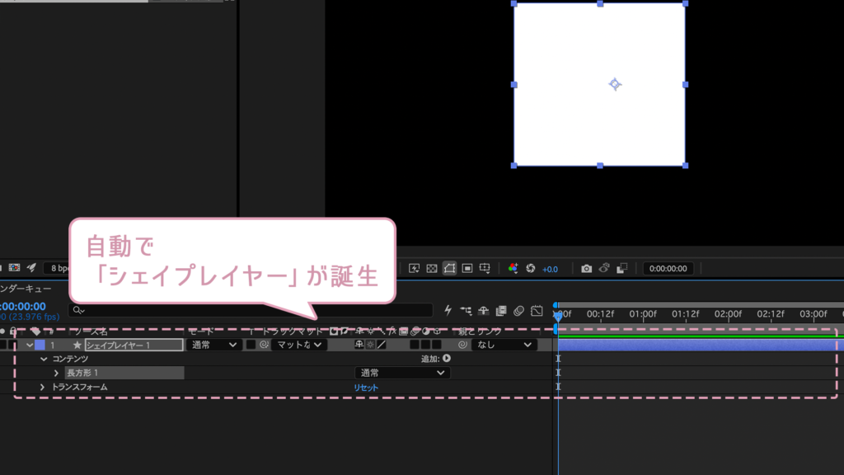Toggle the quality slash switch on layer 1
Image resolution: width=844 pixels, height=475 pixels.
(x=382, y=345)
